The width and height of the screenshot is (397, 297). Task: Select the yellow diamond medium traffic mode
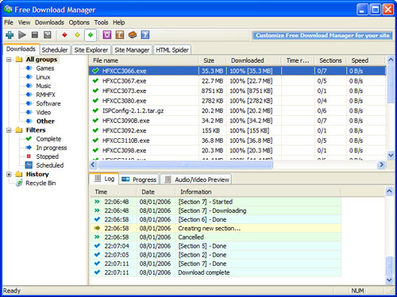[x=77, y=35]
